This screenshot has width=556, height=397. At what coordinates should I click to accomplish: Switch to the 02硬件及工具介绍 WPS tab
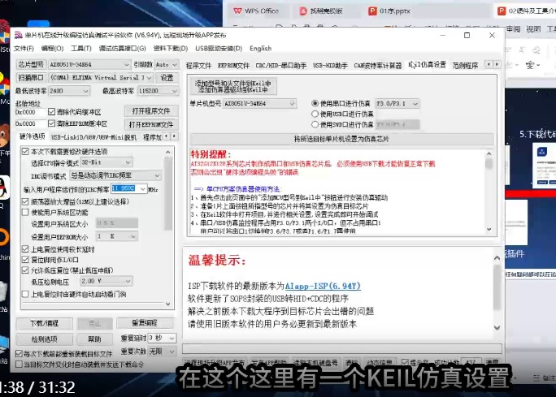coord(526,11)
